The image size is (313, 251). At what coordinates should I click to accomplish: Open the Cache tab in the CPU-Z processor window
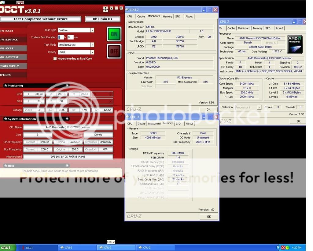(231, 28)
